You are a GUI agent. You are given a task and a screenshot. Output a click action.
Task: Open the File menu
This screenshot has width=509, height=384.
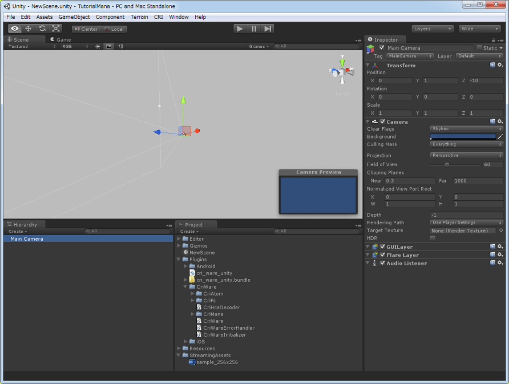[x=11, y=17]
